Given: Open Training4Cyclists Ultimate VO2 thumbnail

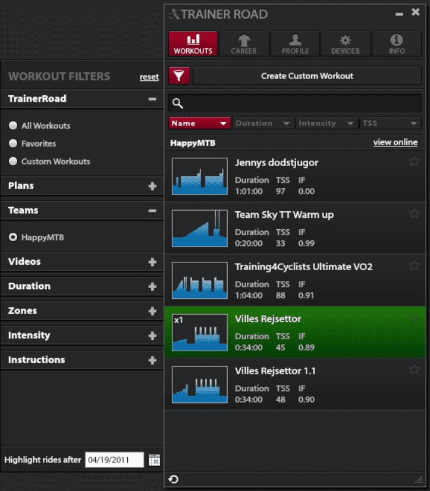Looking at the screenshot, I should (x=200, y=280).
